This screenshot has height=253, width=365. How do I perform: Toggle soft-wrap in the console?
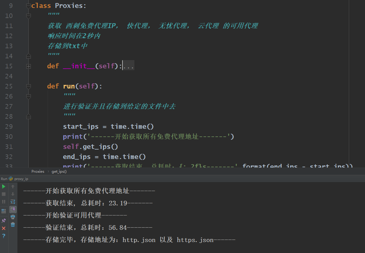13,202
